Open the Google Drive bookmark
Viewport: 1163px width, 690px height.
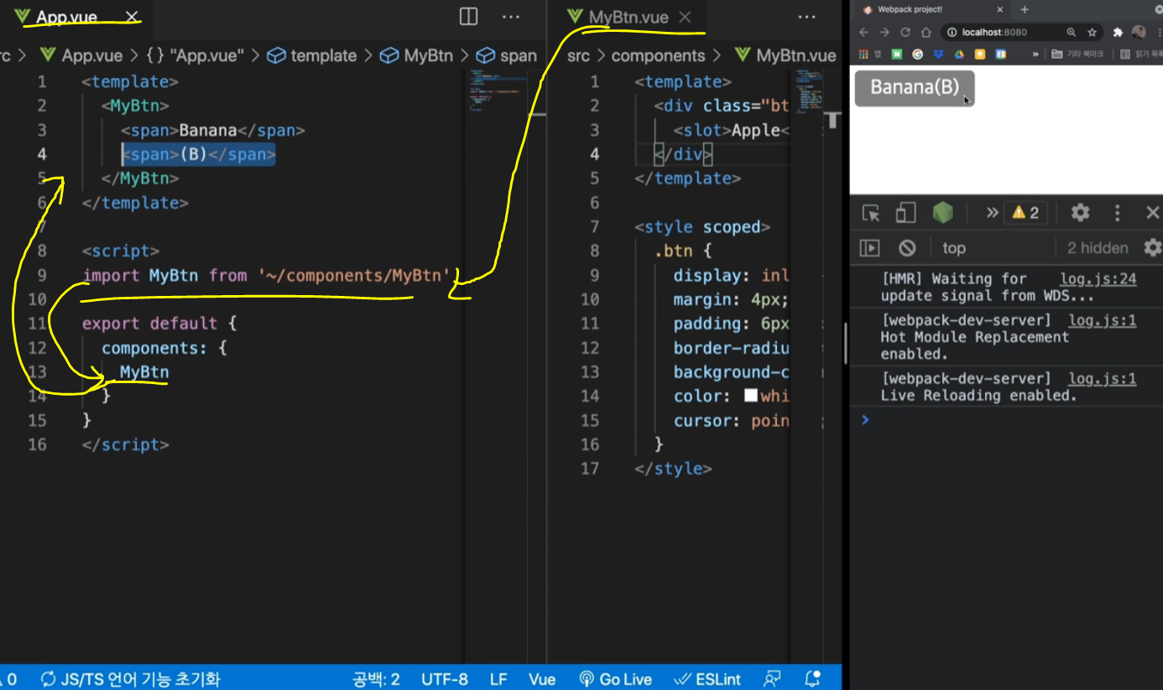coord(959,54)
